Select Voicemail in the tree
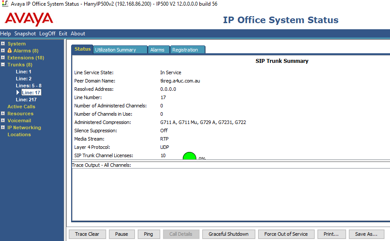Viewport: 390px width, 241px height. tap(19, 120)
